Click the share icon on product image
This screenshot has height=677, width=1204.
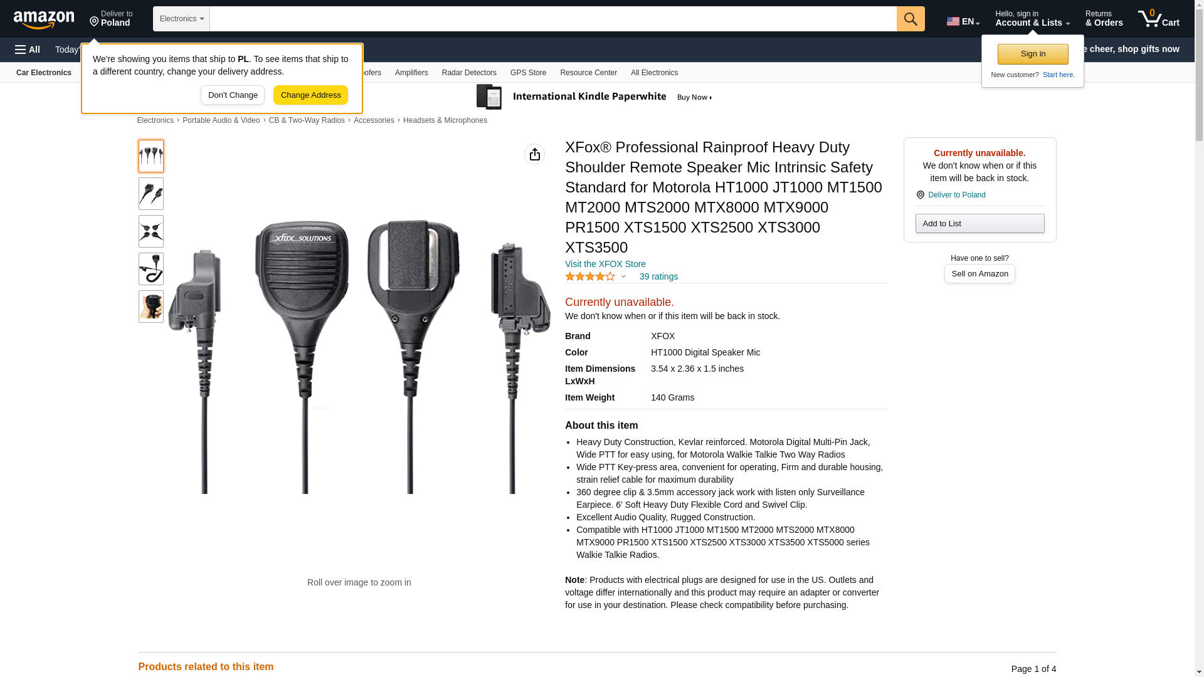click(x=534, y=154)
